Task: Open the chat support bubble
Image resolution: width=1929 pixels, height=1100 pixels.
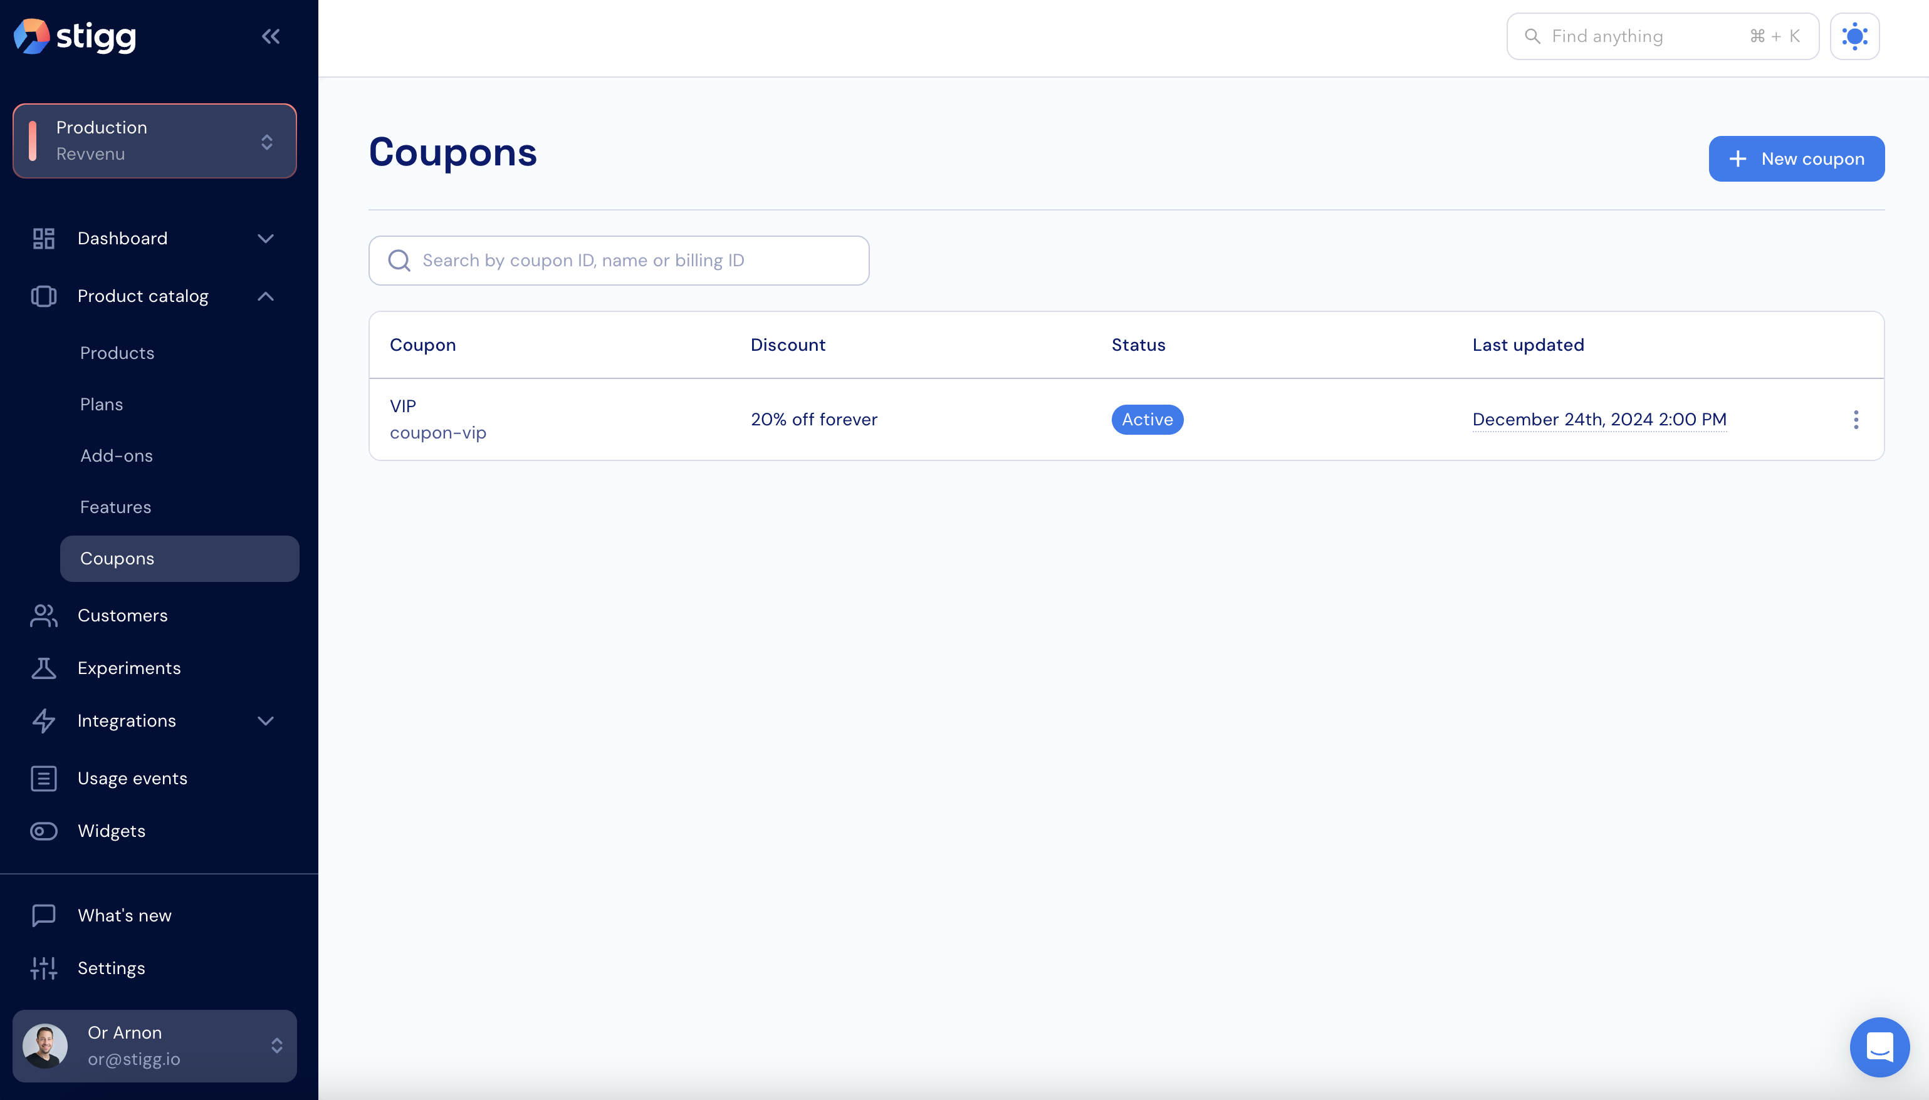Action: click(1879, 1047)
